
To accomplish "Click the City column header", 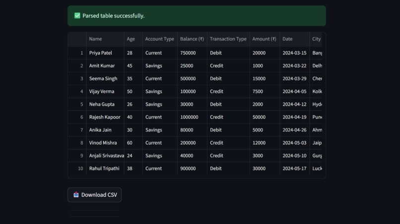I will coord(316,39).
